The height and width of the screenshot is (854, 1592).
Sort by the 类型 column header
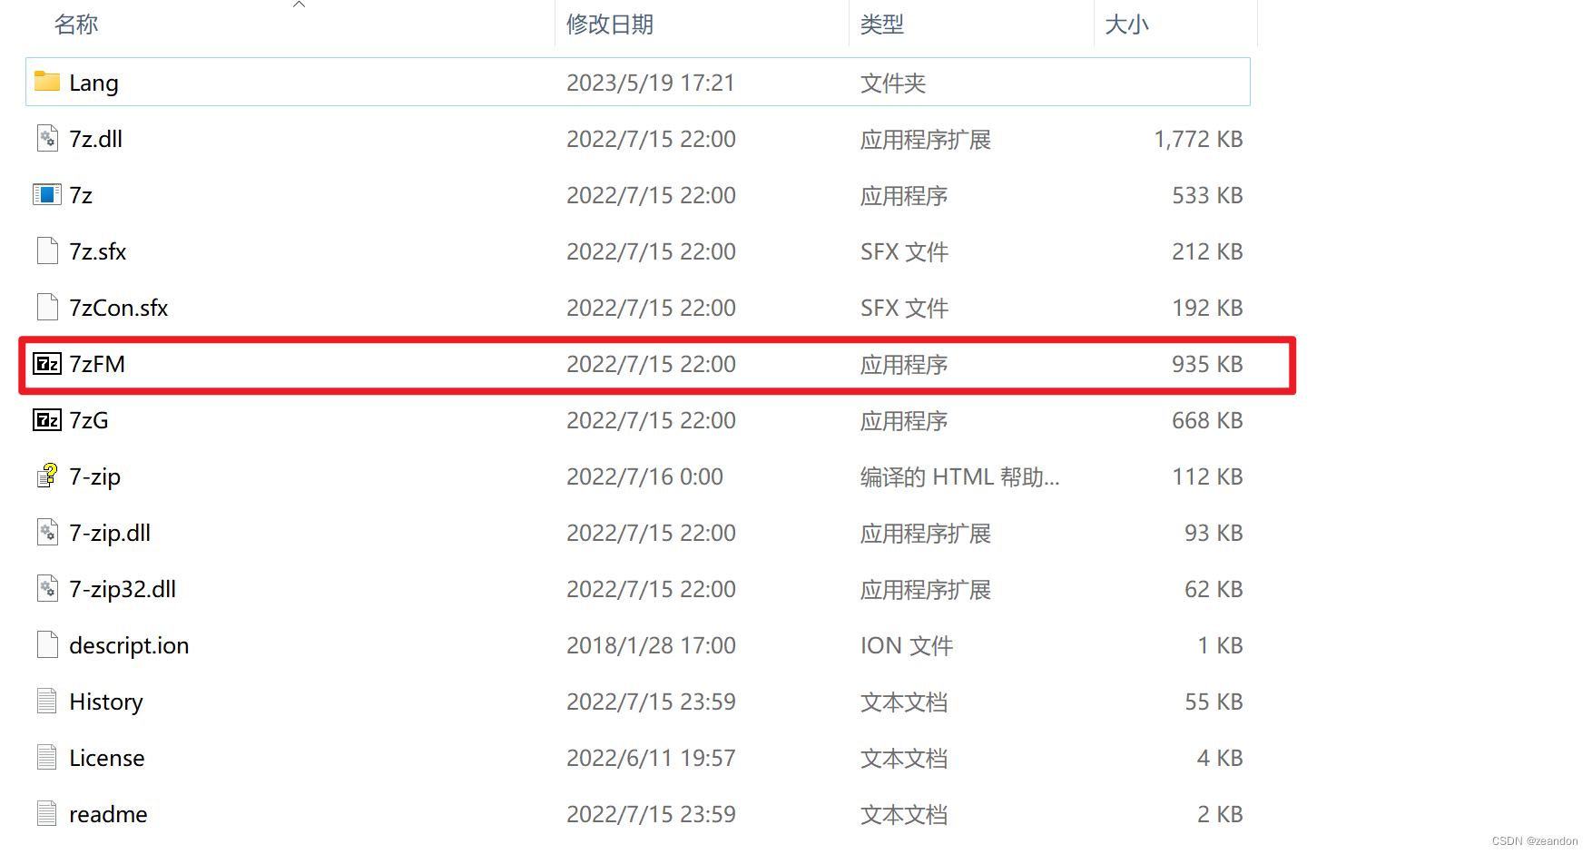click(x=882, y=25)
